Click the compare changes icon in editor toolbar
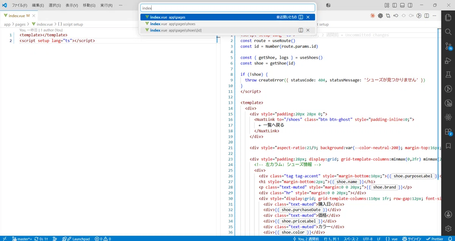 coord(388,16)
